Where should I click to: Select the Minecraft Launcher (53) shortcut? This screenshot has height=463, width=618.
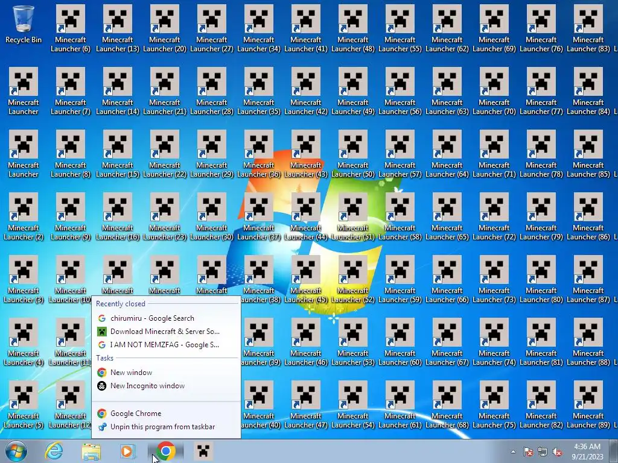coord(352,341)
